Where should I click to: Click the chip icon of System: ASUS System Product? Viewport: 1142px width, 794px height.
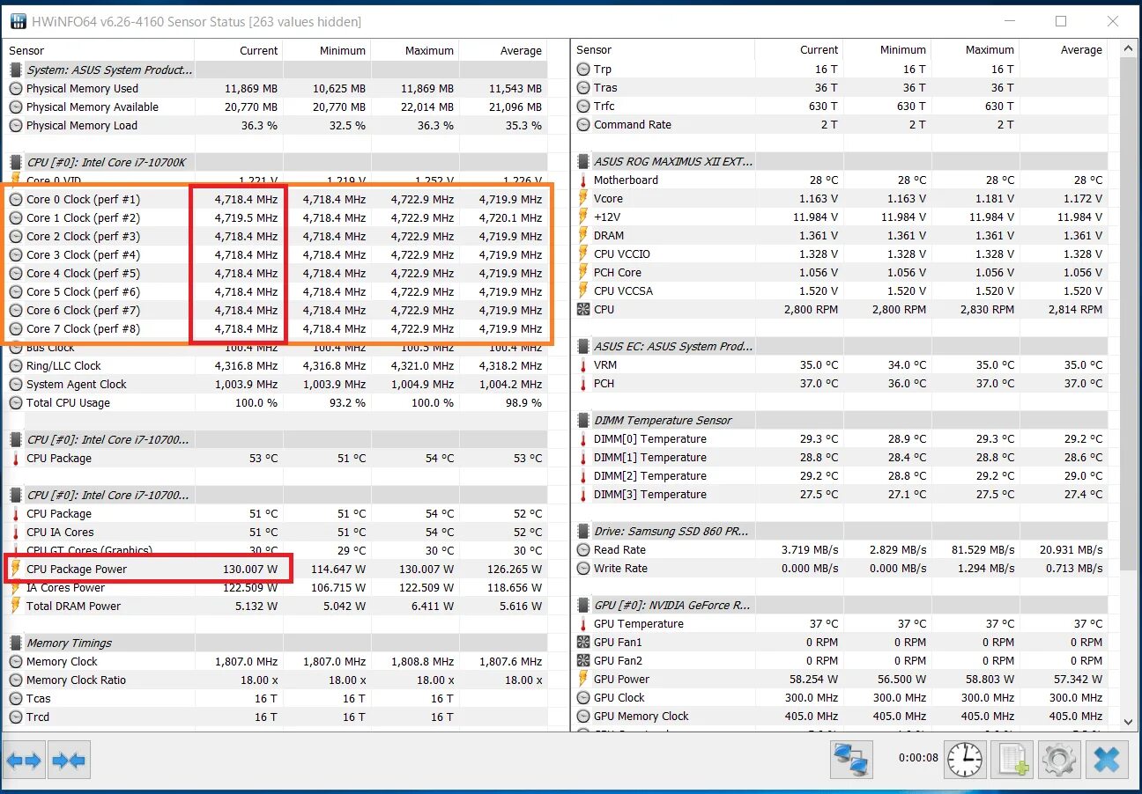15,70
